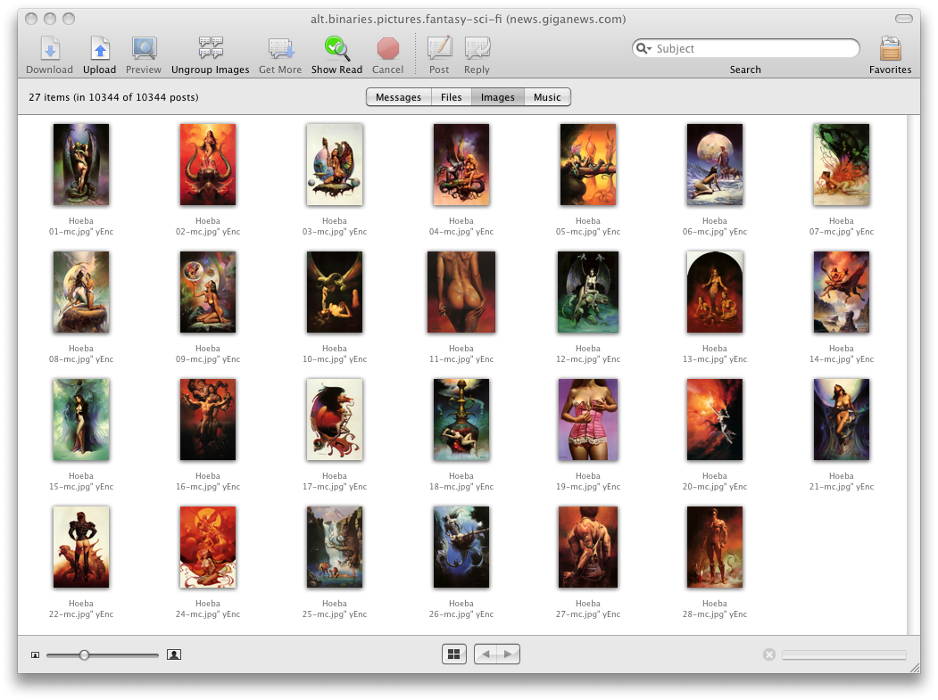938x700 pixels.
Task: Select the Hoeba 18-mc.jpg thumbnail
Action: [x=461, y=420]
